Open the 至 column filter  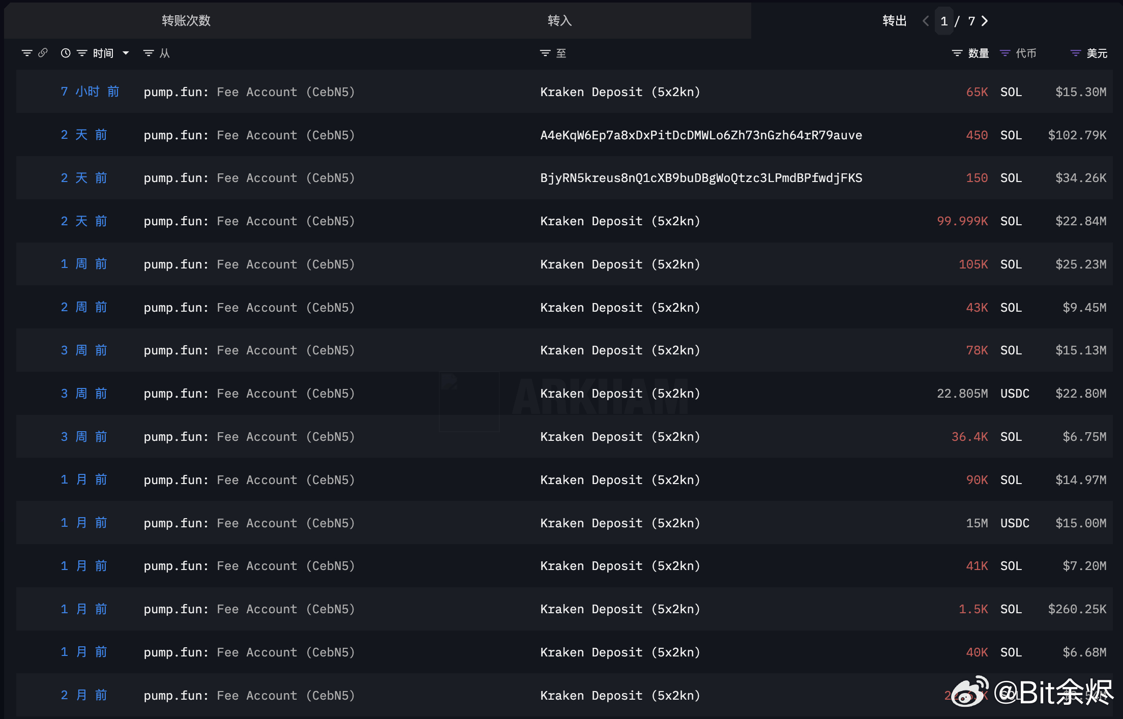[545, 53]
